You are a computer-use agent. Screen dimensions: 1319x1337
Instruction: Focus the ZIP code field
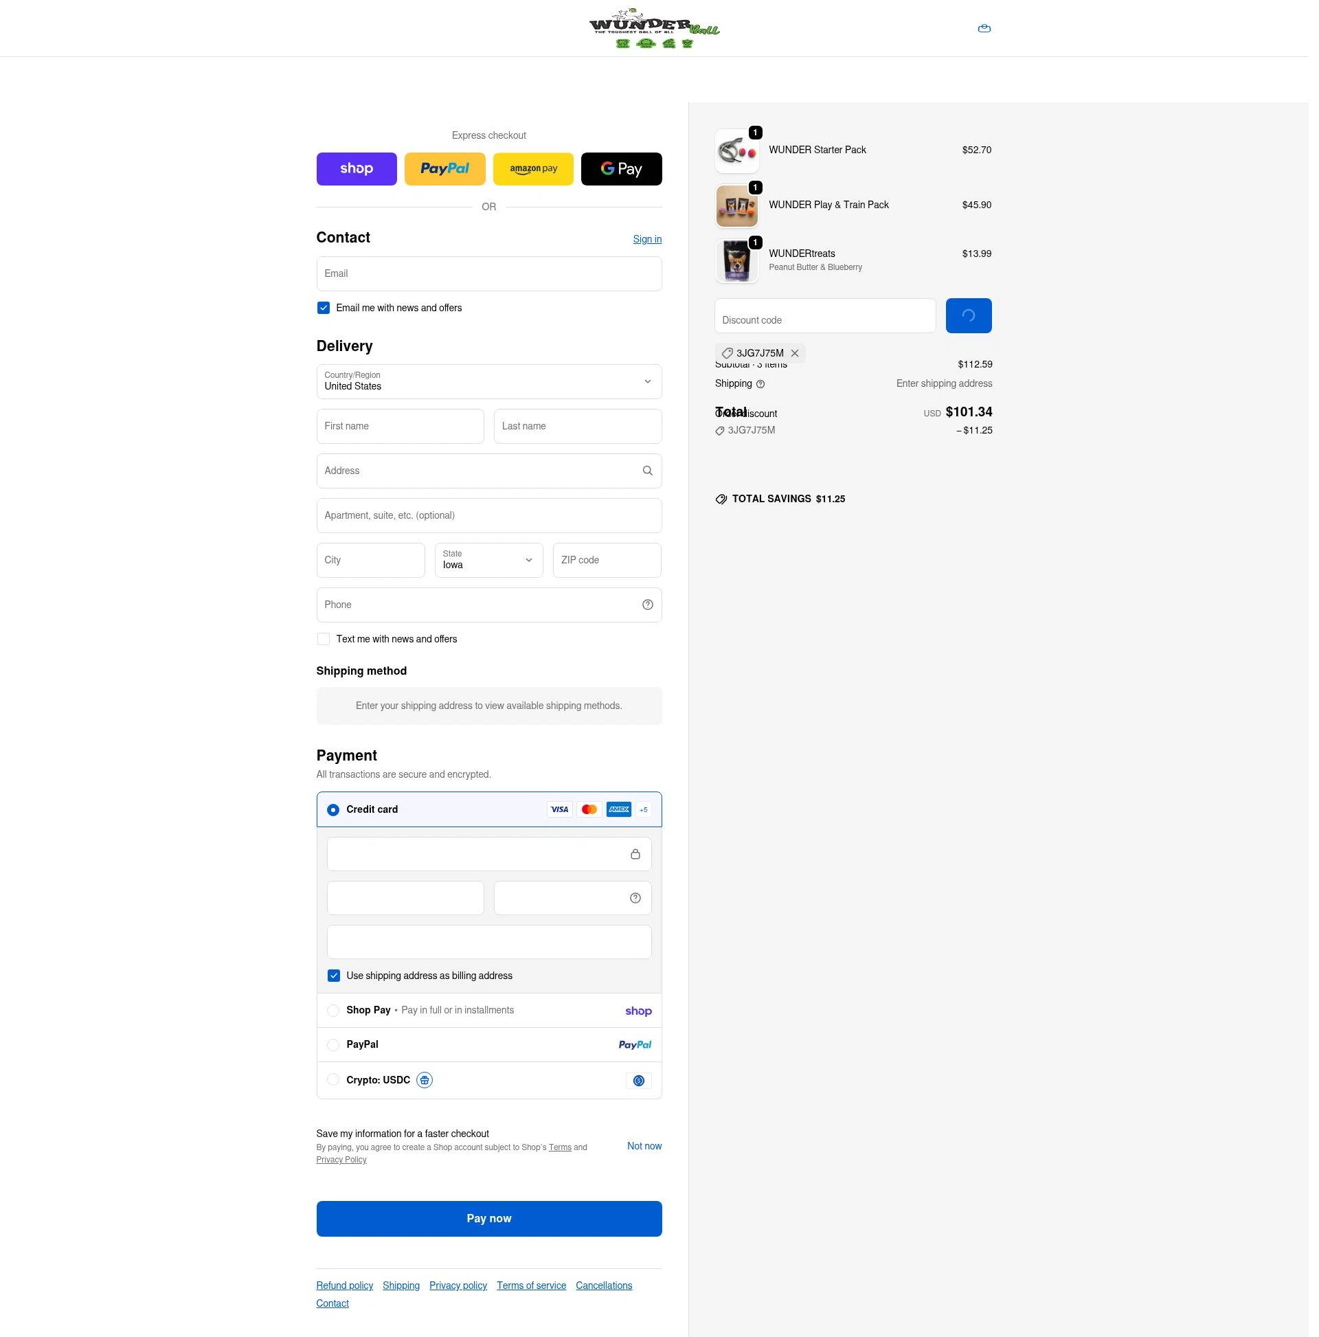point(607,561)
